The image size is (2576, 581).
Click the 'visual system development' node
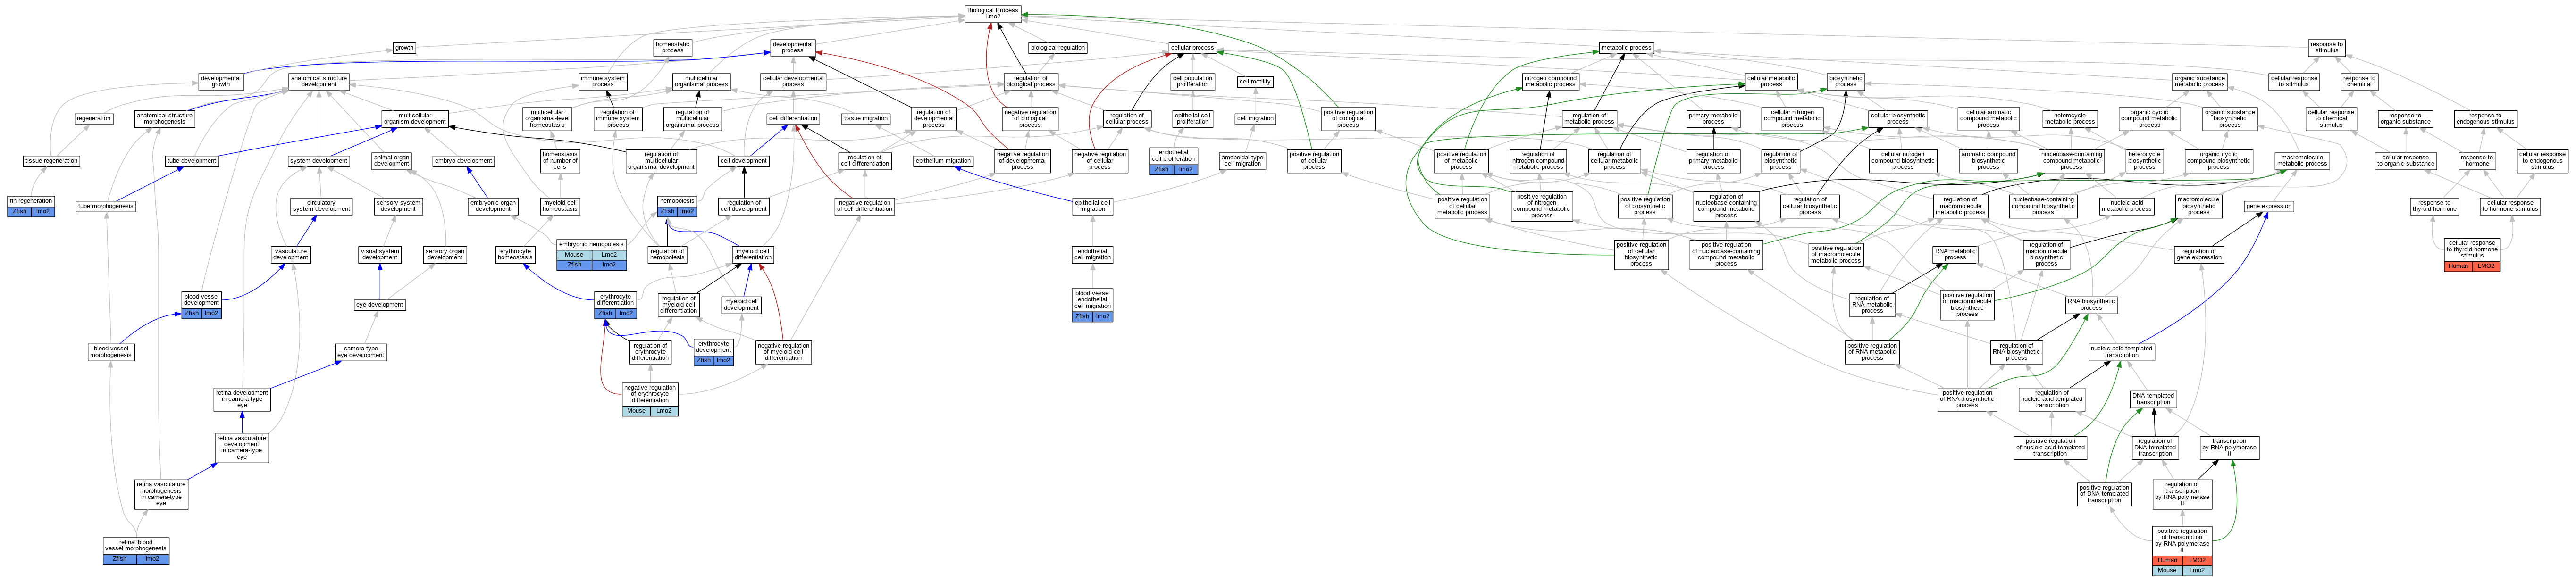tap(380, 255)
